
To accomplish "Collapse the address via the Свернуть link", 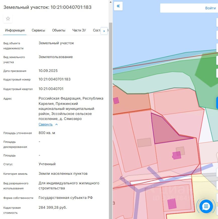I will (45, 124).
